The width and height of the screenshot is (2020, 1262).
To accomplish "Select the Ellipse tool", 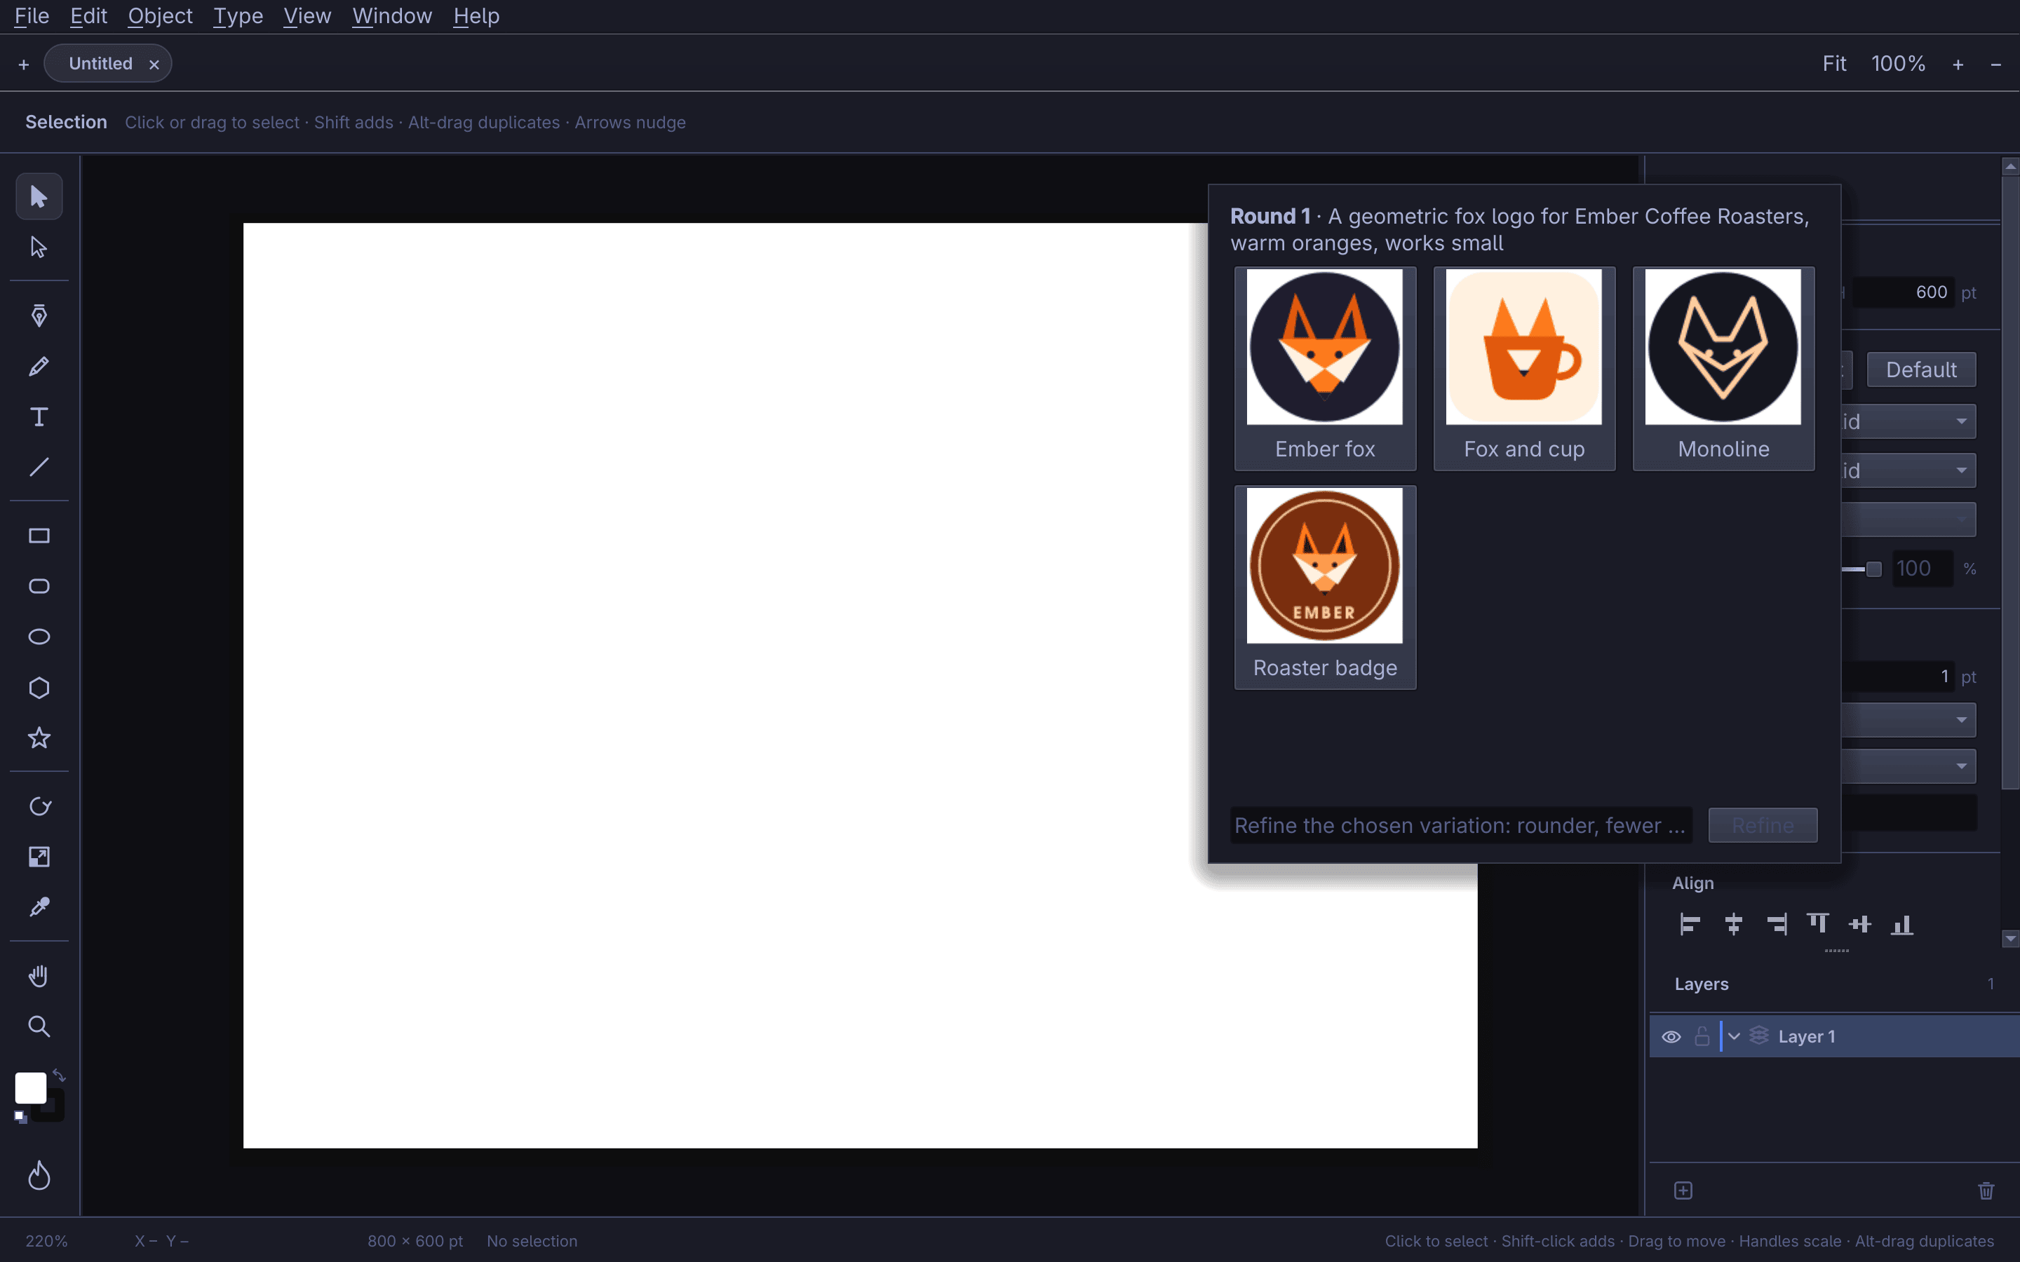I will [x=39, y=637].
